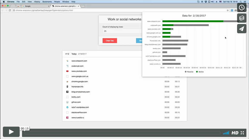Click the Dropbox menu bar icon
Screen dimensions: 249x139
pos(206,2)
